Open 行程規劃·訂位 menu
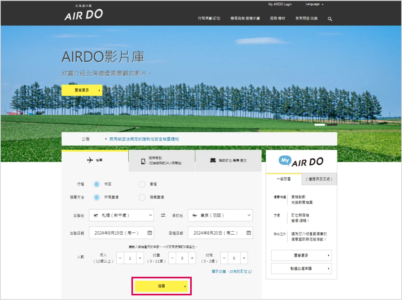The image size is (402, 300). coord(209,18)
